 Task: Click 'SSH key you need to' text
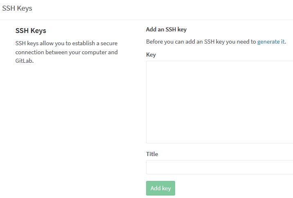[230, 42]
